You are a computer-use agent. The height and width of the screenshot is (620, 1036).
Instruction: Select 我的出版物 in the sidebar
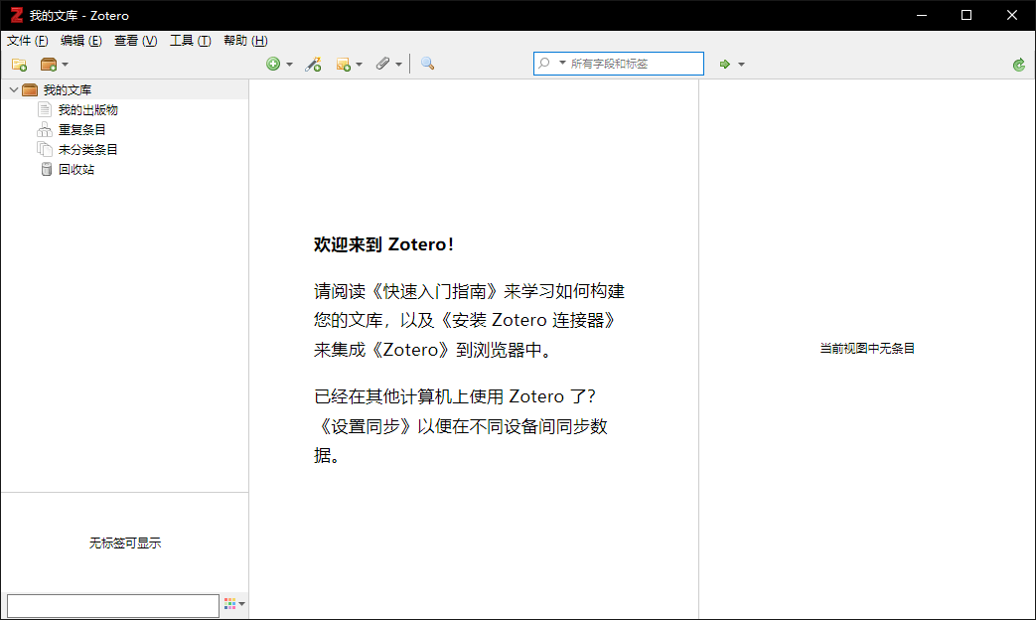[x=87, y=109]
